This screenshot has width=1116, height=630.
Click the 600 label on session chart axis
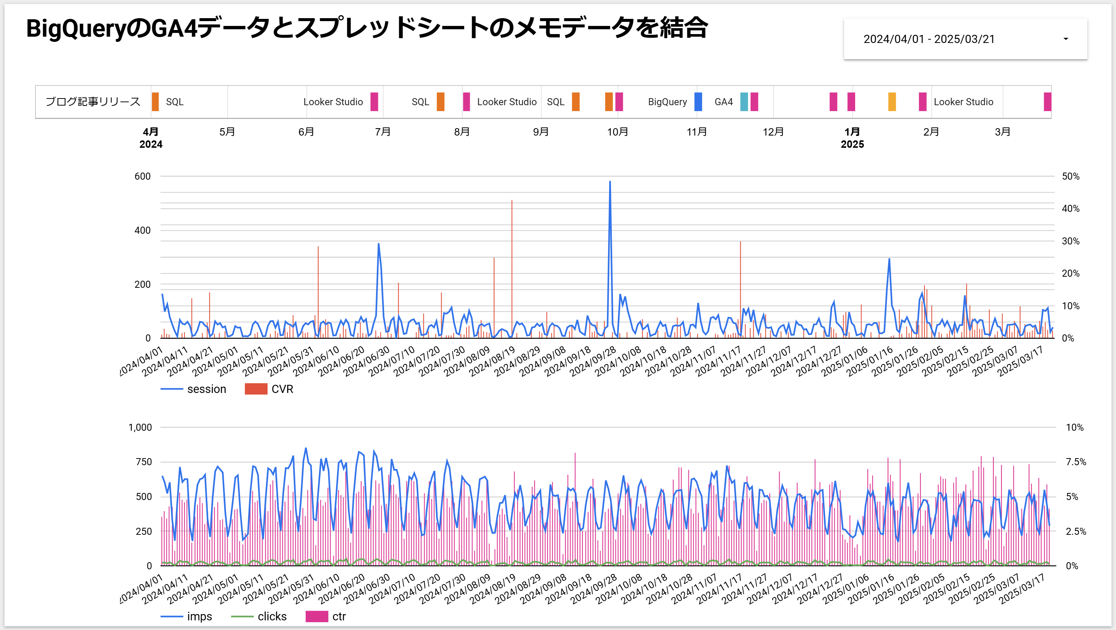(142, 176)
